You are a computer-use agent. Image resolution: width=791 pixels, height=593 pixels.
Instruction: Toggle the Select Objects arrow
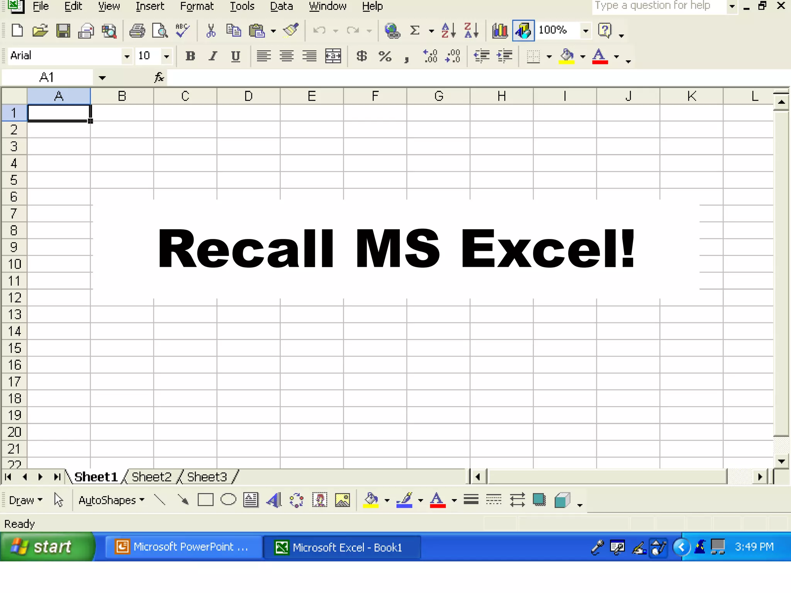59,500
